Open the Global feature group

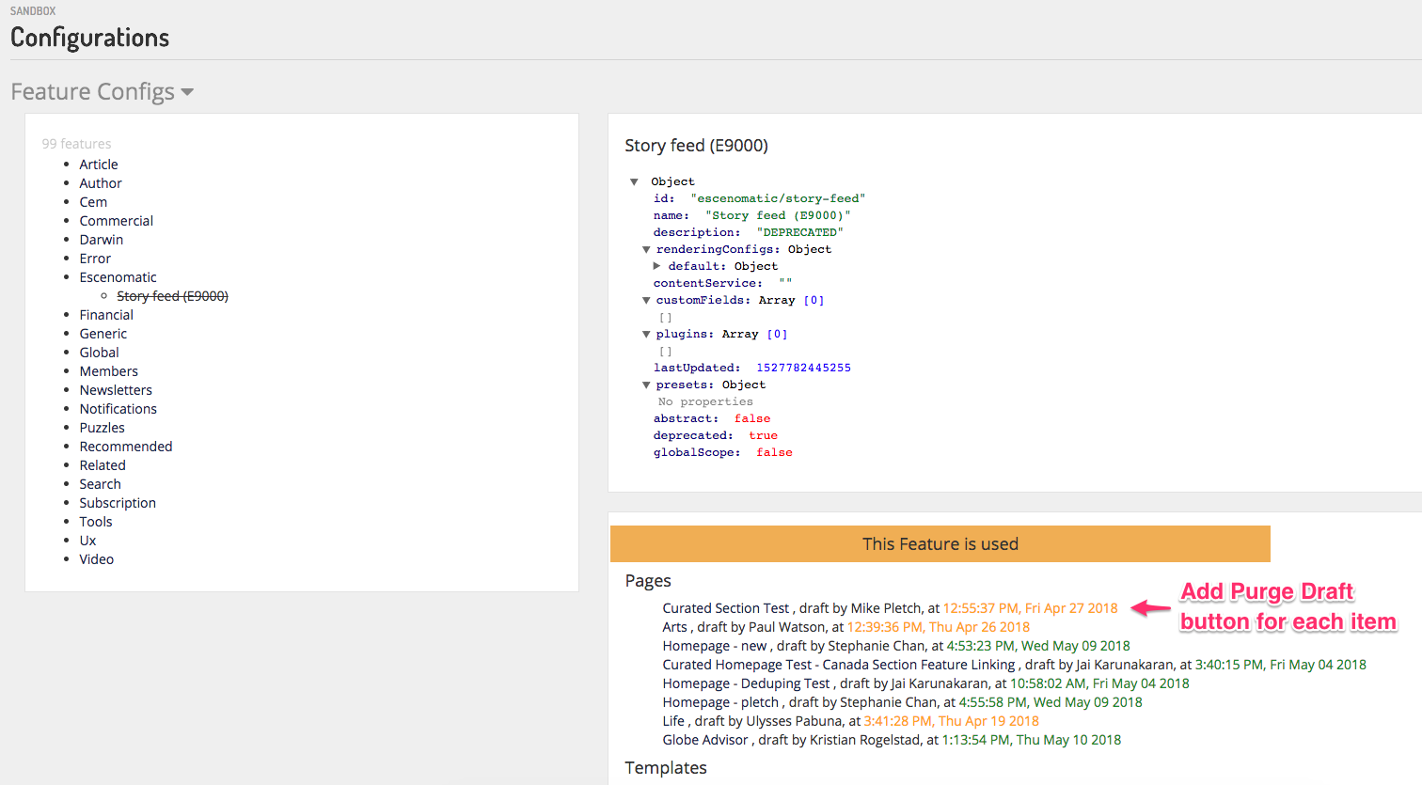coord(100,353)
